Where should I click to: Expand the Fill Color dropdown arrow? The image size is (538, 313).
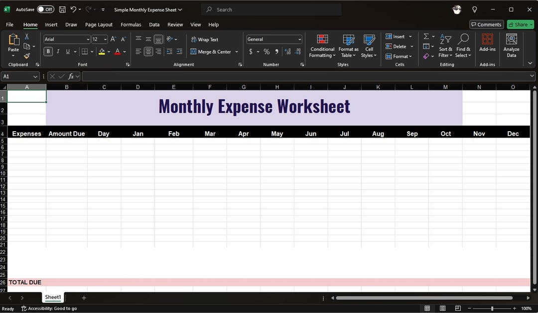click(109, 51)
